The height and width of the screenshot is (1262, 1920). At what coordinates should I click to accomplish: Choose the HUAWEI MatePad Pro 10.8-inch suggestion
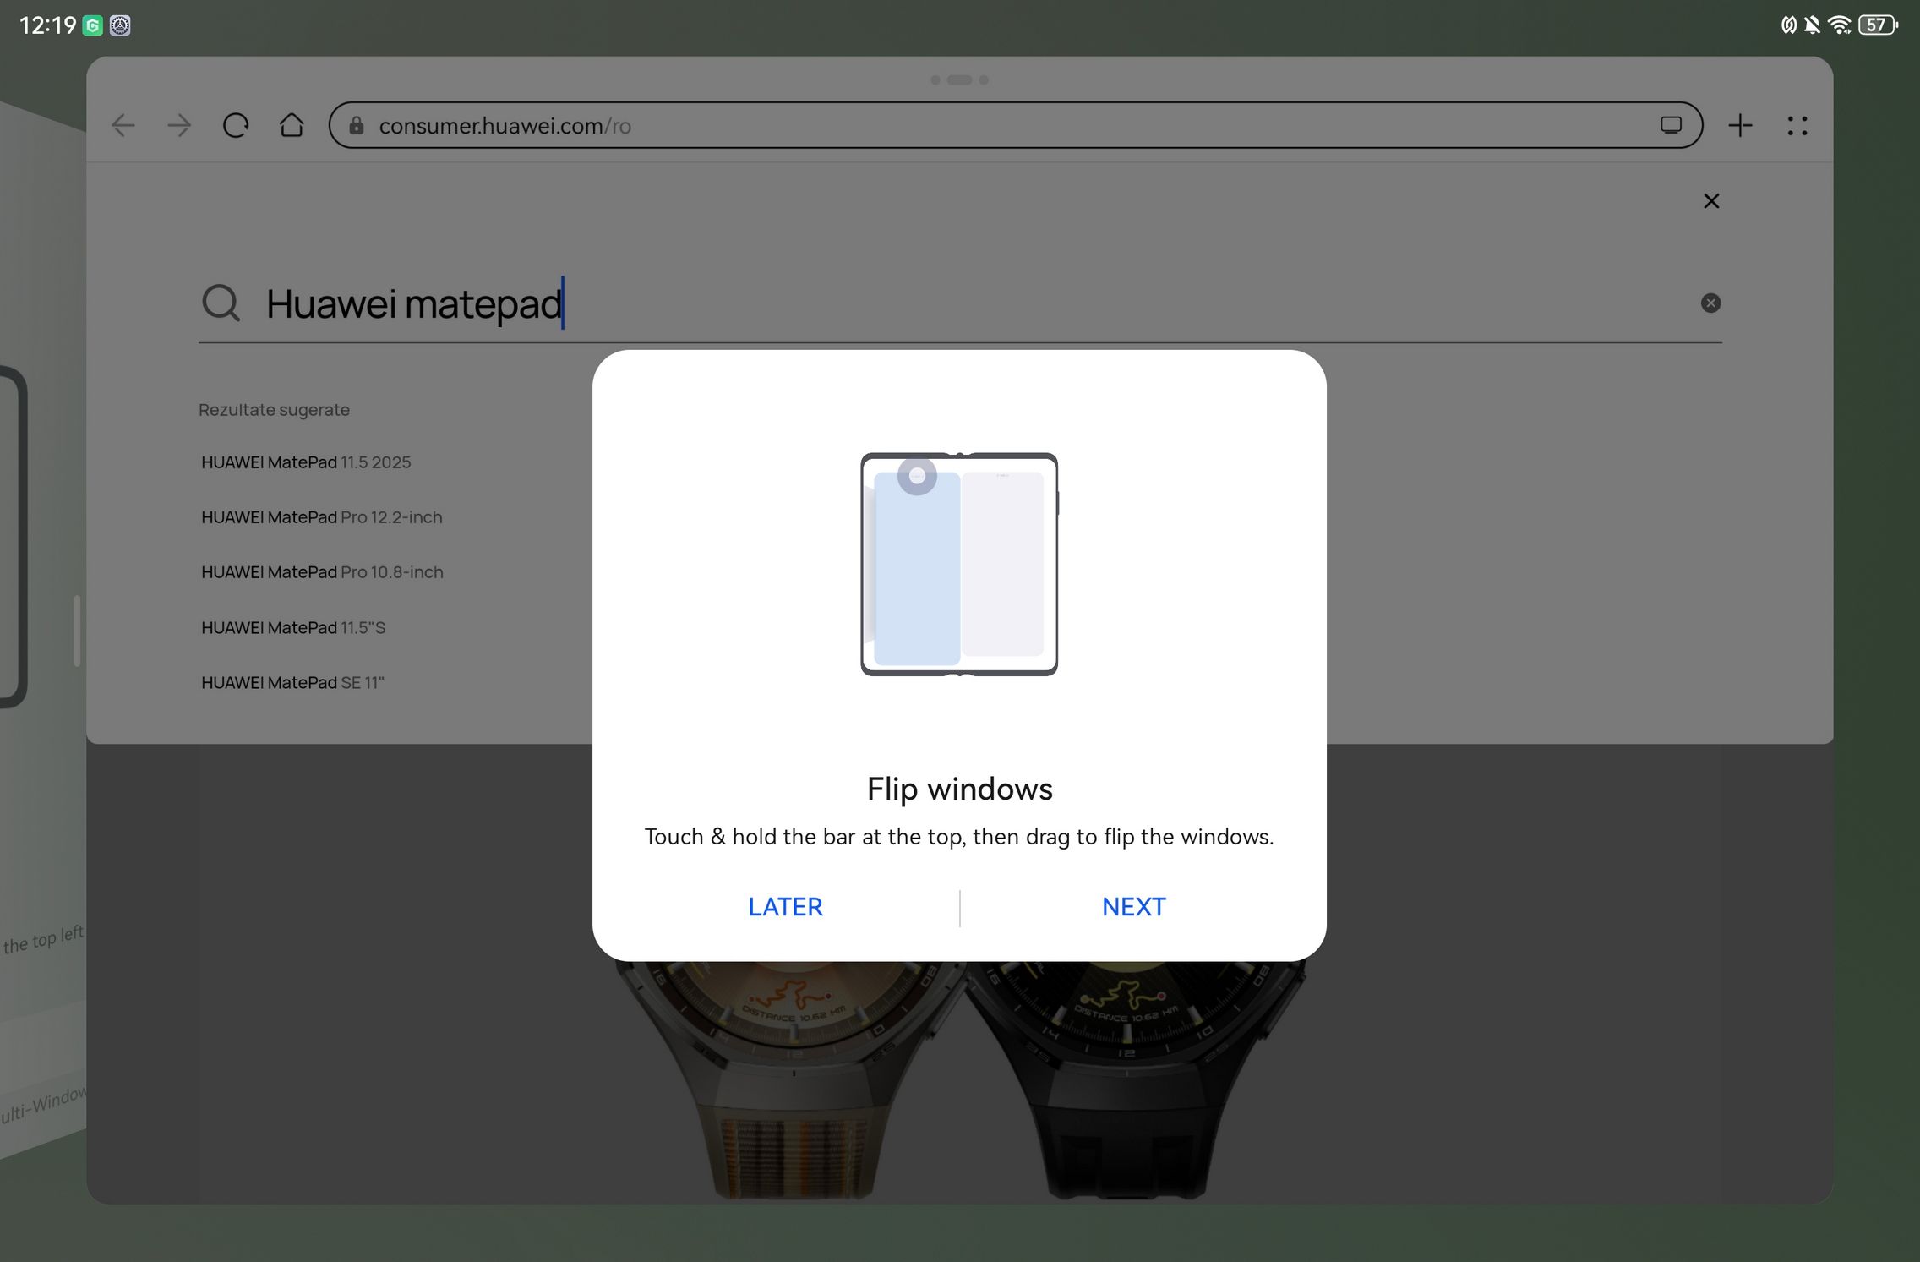(x=322, y=572)
